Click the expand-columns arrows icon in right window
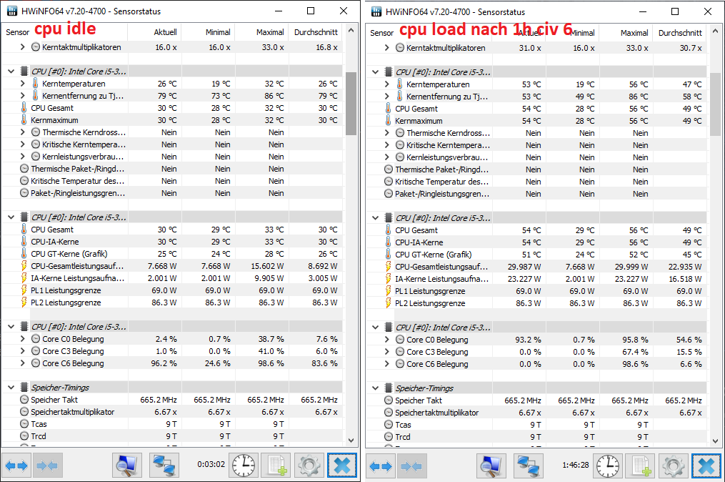This screenshot has width=725, height=482. tap(381, 466)
